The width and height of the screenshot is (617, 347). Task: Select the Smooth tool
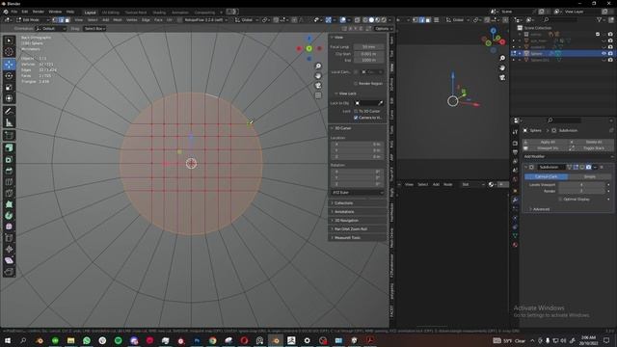pos(9,227)
